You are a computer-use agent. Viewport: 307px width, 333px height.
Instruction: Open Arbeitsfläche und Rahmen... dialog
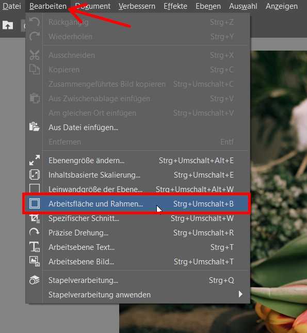point(138,203)
